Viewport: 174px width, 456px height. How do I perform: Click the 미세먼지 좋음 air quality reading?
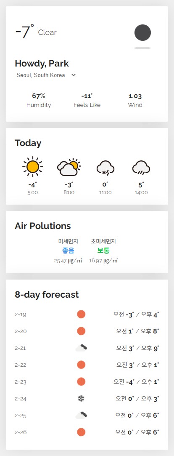point(68,251)
